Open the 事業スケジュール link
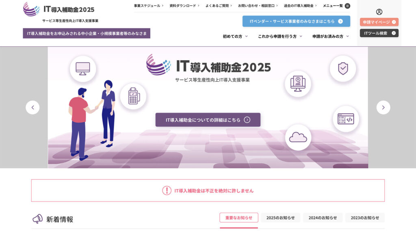Screen dimensions: 416x234 (x=149, y=6)
